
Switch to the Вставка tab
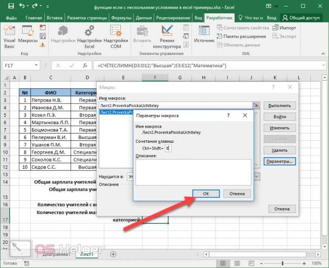coord(55,18)
